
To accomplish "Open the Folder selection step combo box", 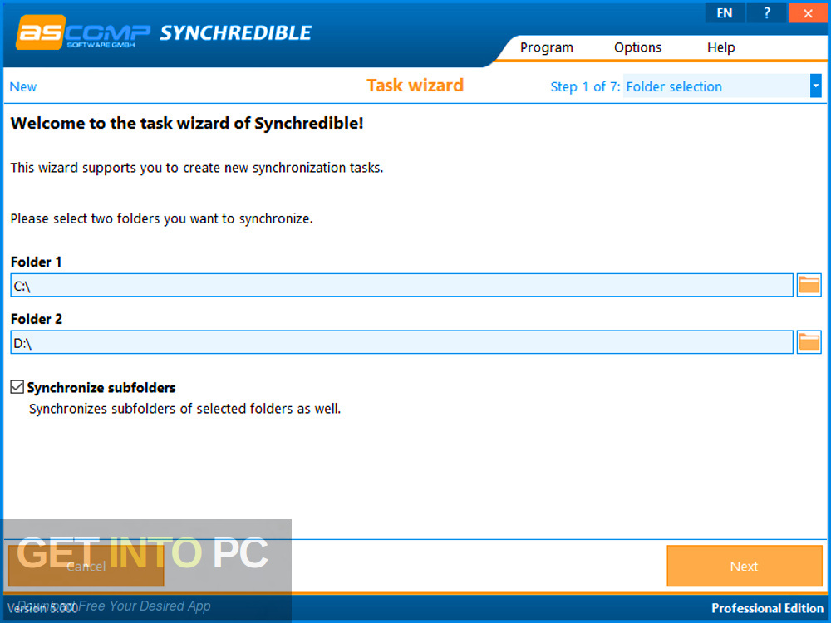I will point(722,86).
